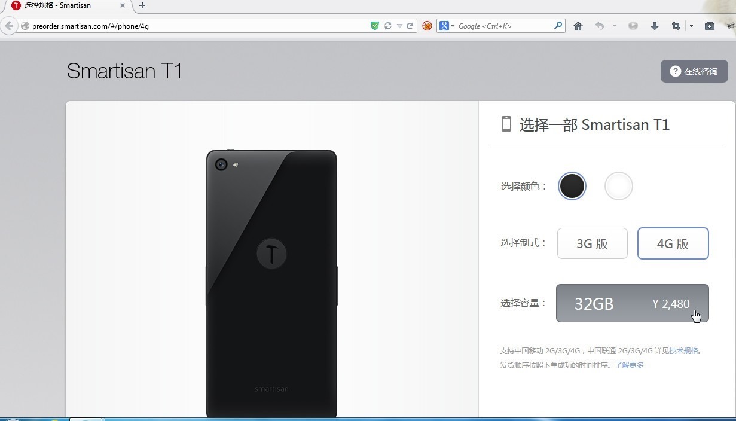Select the white color swatch
The width and height of the screenshot is (736, 421).
click(619, 186)
